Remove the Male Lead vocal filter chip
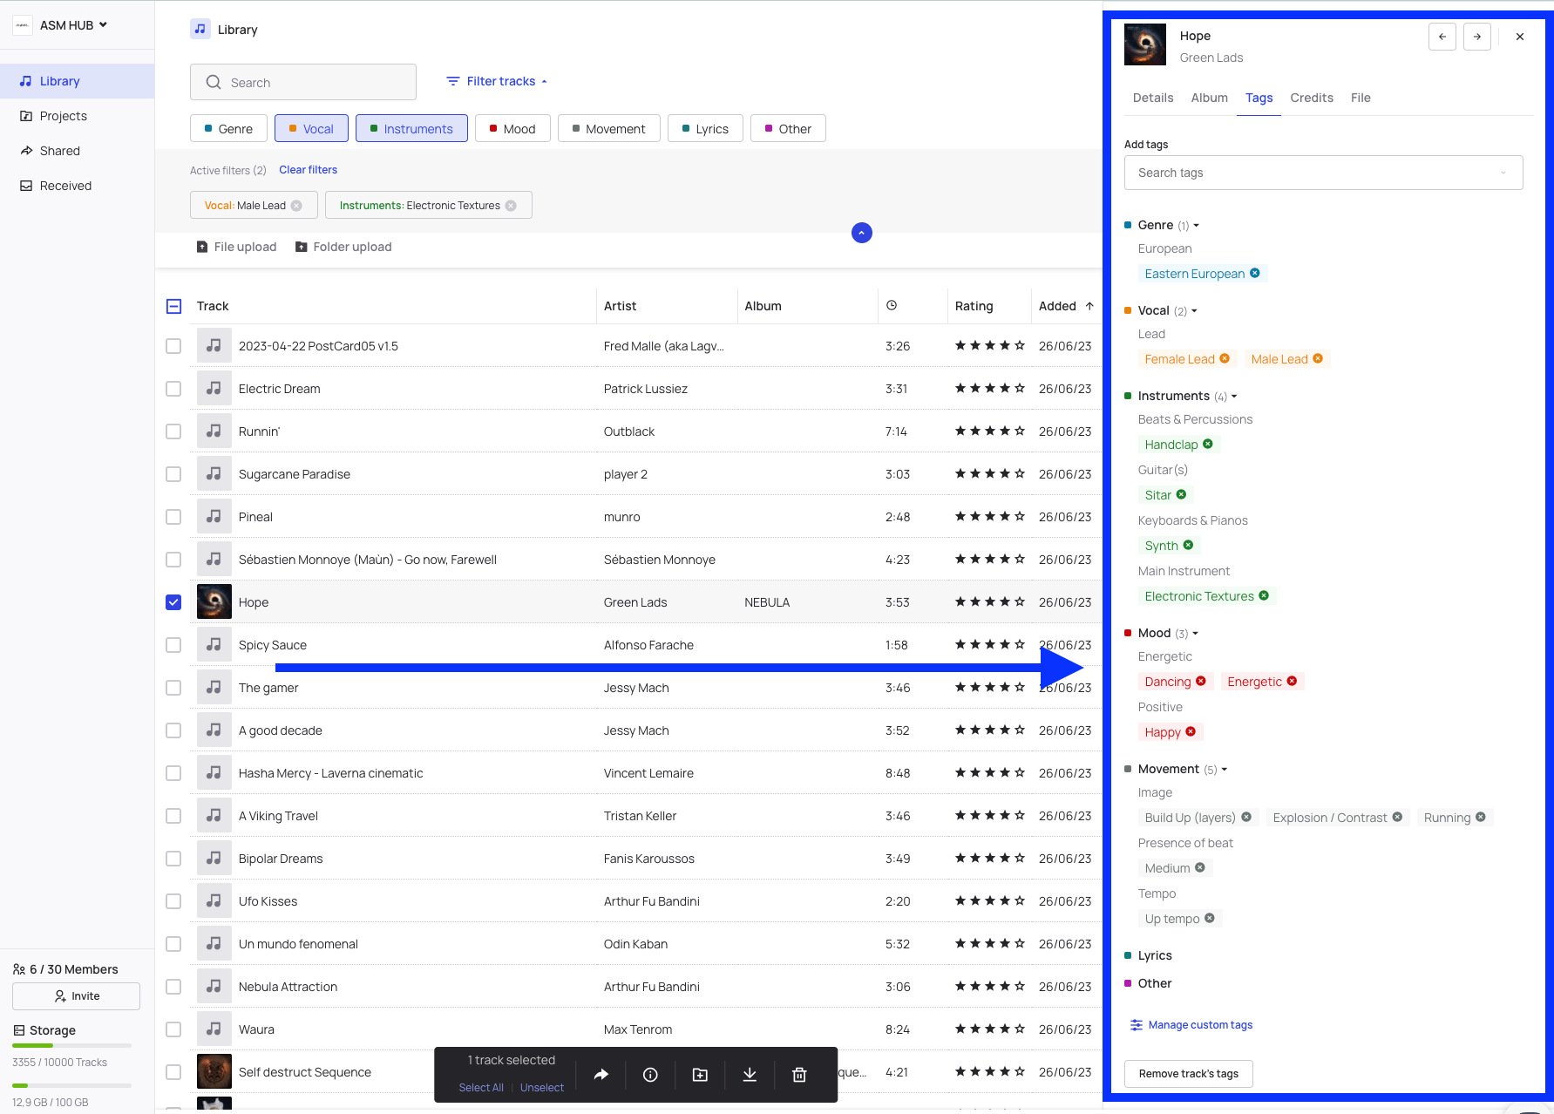The image size is (1554, 1114). click(x=296, y=206)
